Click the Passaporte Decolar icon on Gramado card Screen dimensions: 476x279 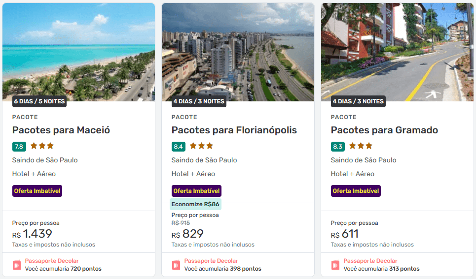coord(335,265)
